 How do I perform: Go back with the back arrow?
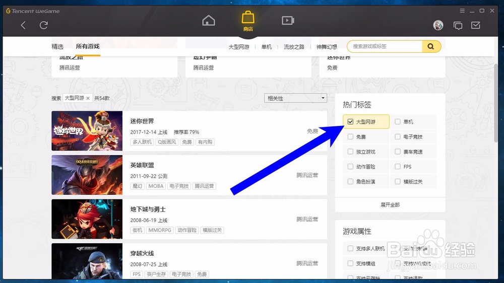click(x=23, y=25)
